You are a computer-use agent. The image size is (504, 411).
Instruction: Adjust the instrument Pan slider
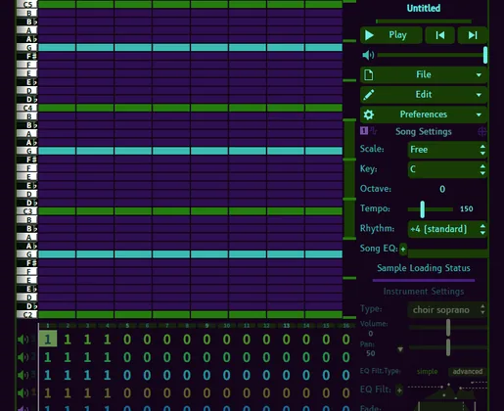tap(448, 347)
